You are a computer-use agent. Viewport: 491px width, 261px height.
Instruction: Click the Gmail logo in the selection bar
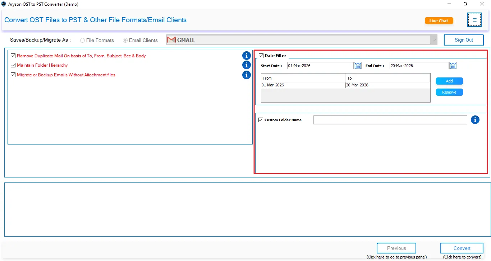coord(171,39)
